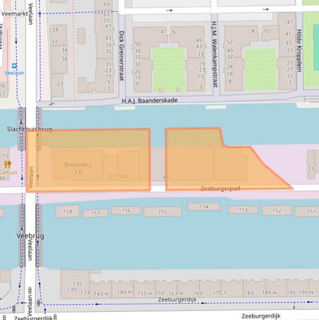Image resolution: width=319 pixels, height=320 pixels.
Task: Click the Veelaan bus stop icon
Action: click(15, 66)
